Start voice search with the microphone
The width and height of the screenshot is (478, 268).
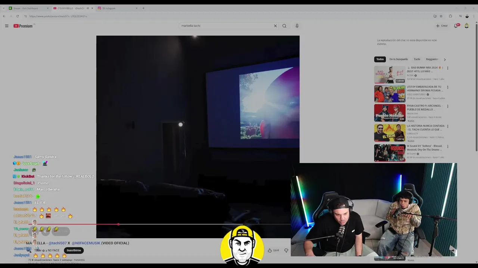297,26
